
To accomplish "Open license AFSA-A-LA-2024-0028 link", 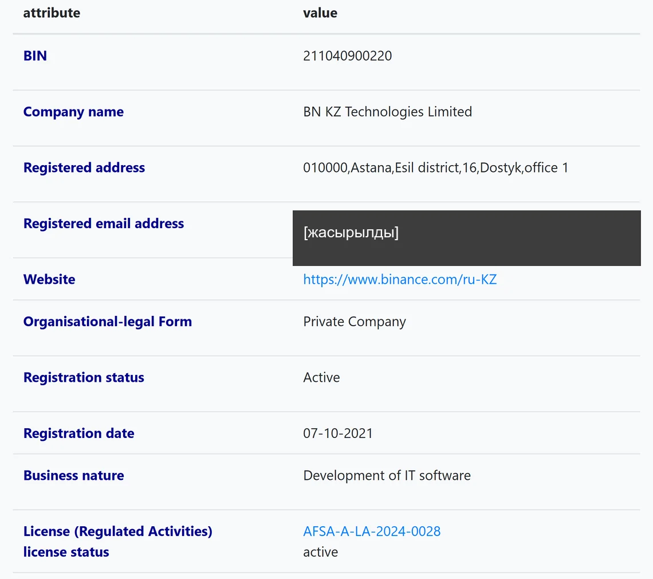I will point(372,531).
